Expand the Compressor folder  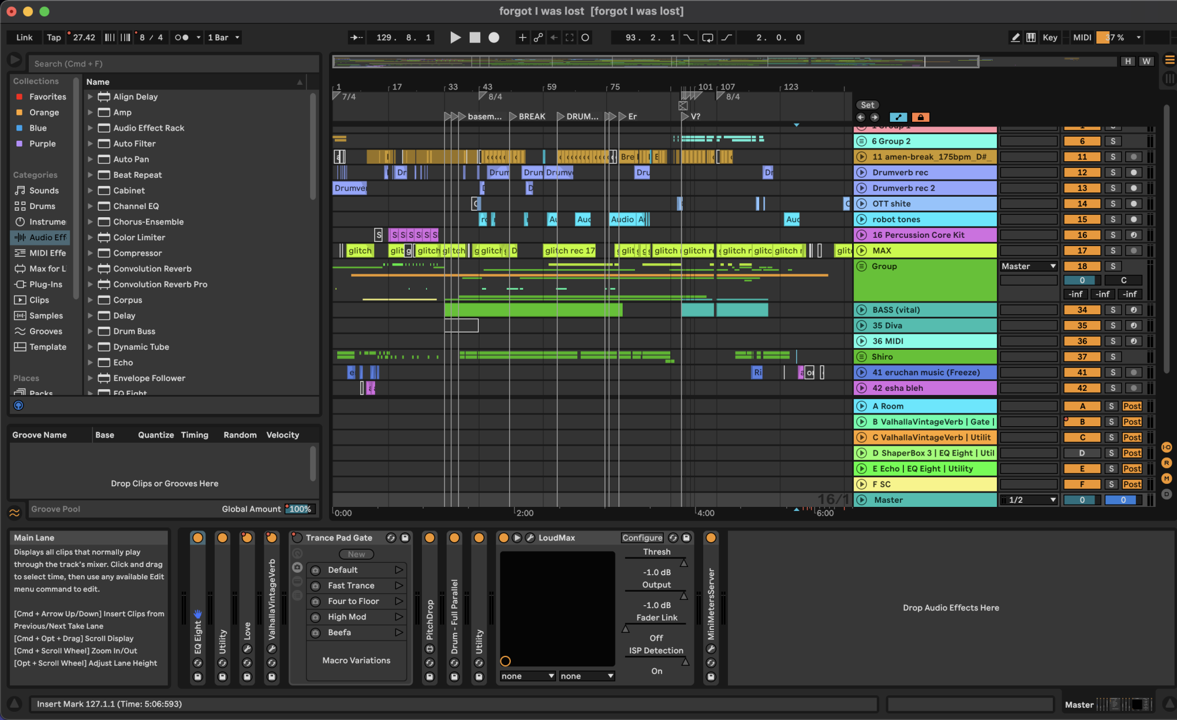(x=90, y=253)
